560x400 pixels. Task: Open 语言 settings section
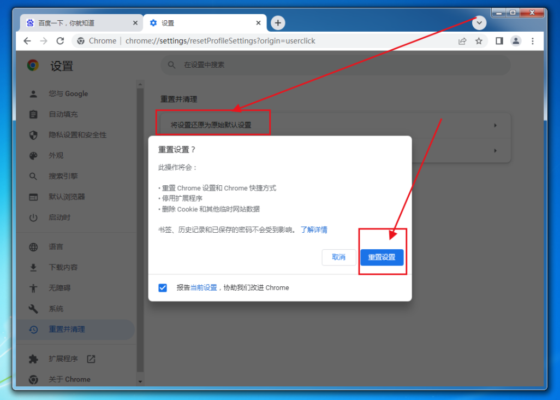(x=76, y=246)
